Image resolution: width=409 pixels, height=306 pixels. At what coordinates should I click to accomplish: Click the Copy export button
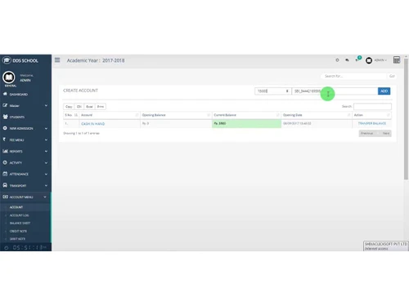click(x=69, y=107)
